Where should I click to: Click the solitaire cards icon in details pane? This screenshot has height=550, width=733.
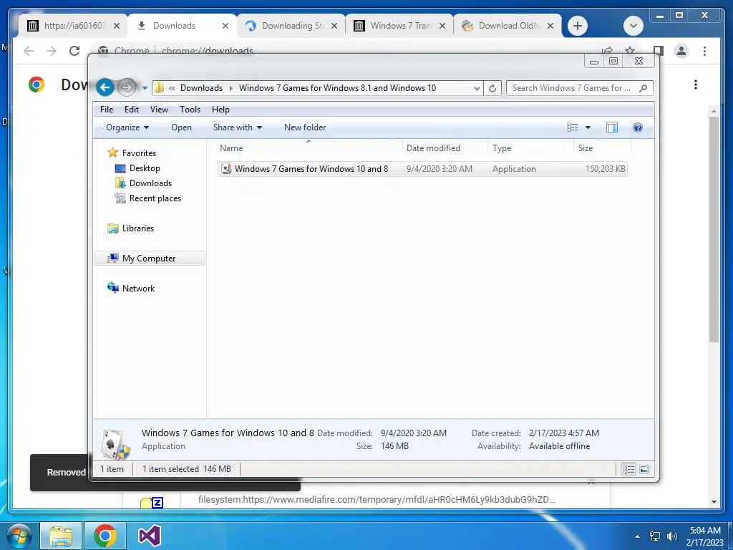point(115,443)
